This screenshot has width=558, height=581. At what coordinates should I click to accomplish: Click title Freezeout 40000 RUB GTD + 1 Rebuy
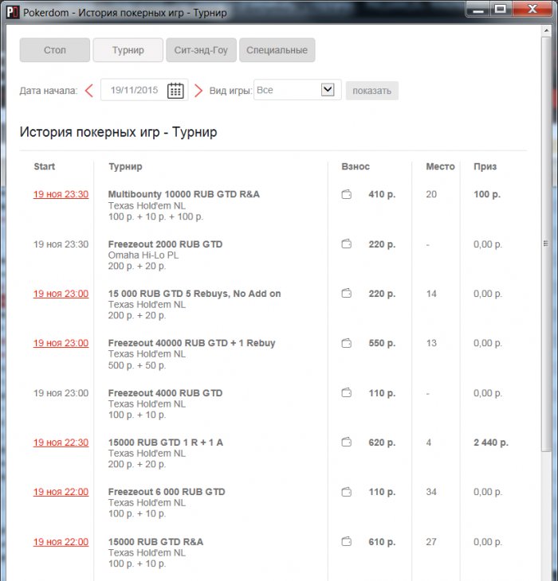[192, 343]
